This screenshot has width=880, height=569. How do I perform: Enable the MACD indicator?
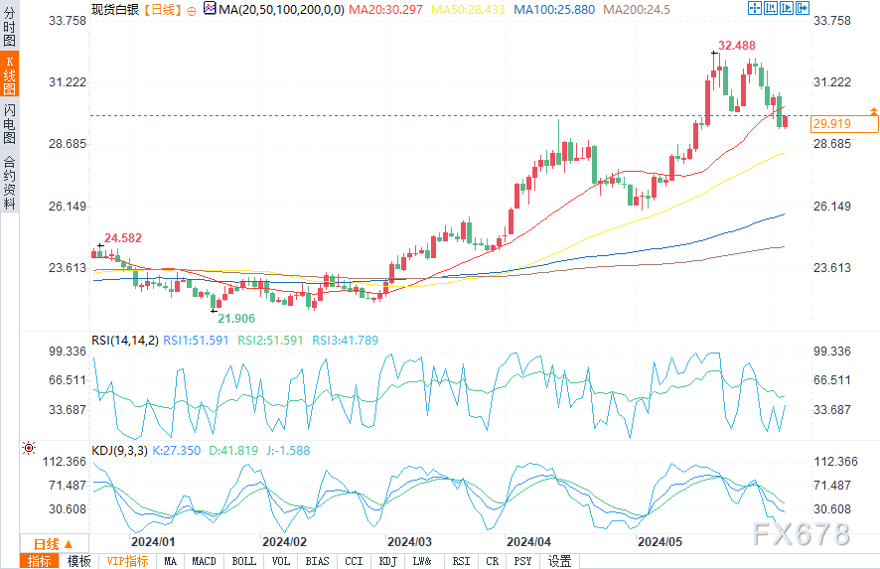click(204, 561)
